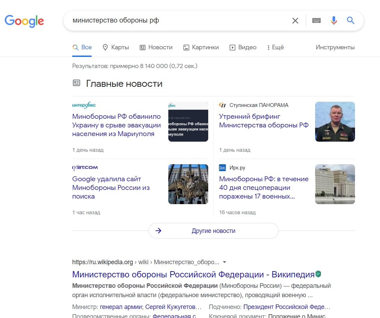Viewport: 380px width, 318px height.
Task: Click the green shield icon beside Wikipedia title
Action: point(318,274)
